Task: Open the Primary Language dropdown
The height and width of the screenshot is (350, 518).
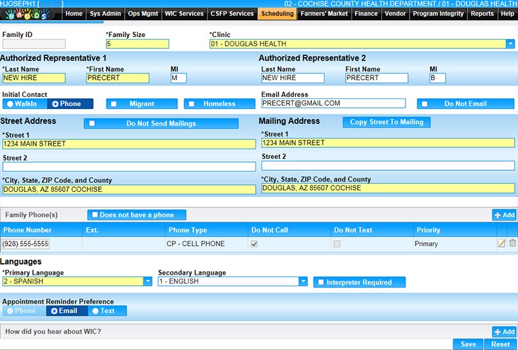Action: [x=148, y=281]
